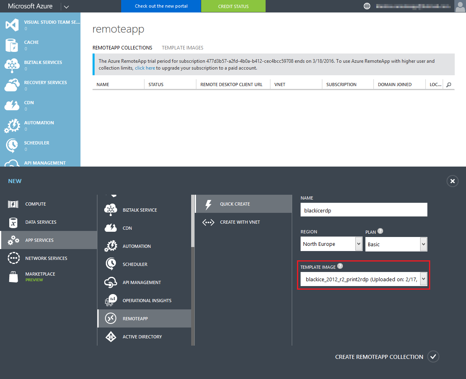
Task: Confirm creation with the checkmark circle button
Action: [433, 356]
